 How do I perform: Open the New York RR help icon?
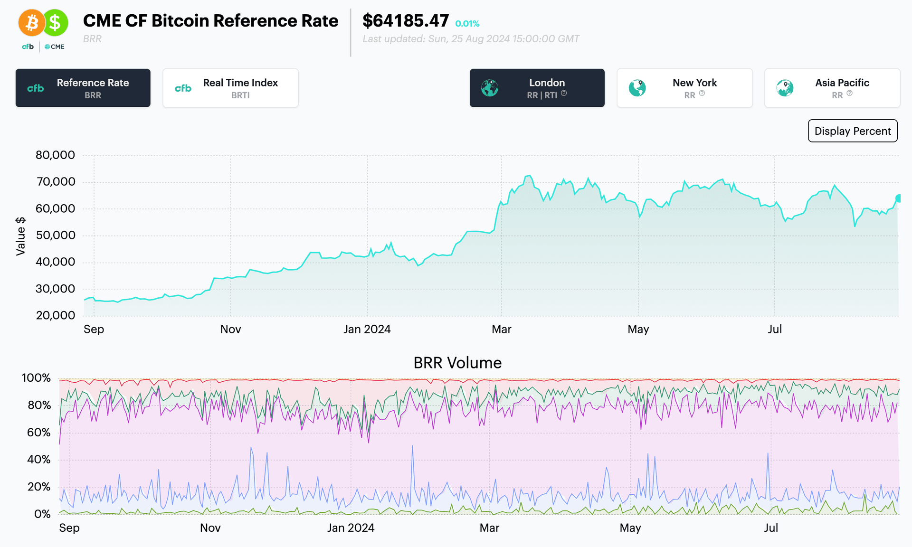(x=702, y=94)
